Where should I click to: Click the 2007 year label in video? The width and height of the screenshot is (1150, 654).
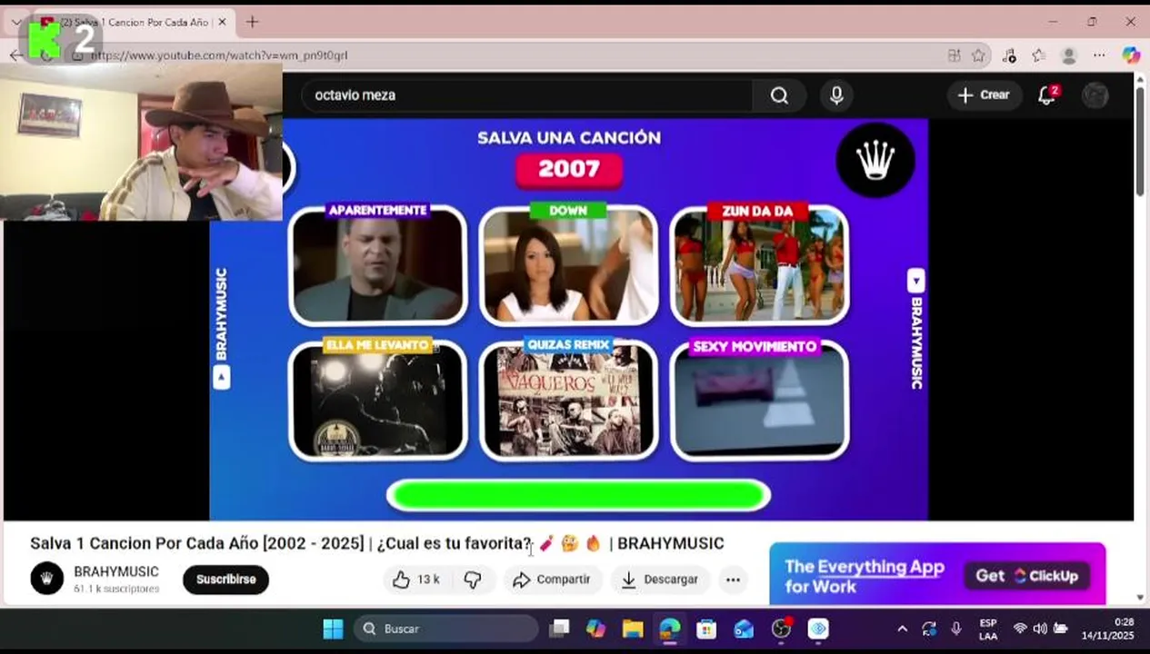tap(569, 169)
